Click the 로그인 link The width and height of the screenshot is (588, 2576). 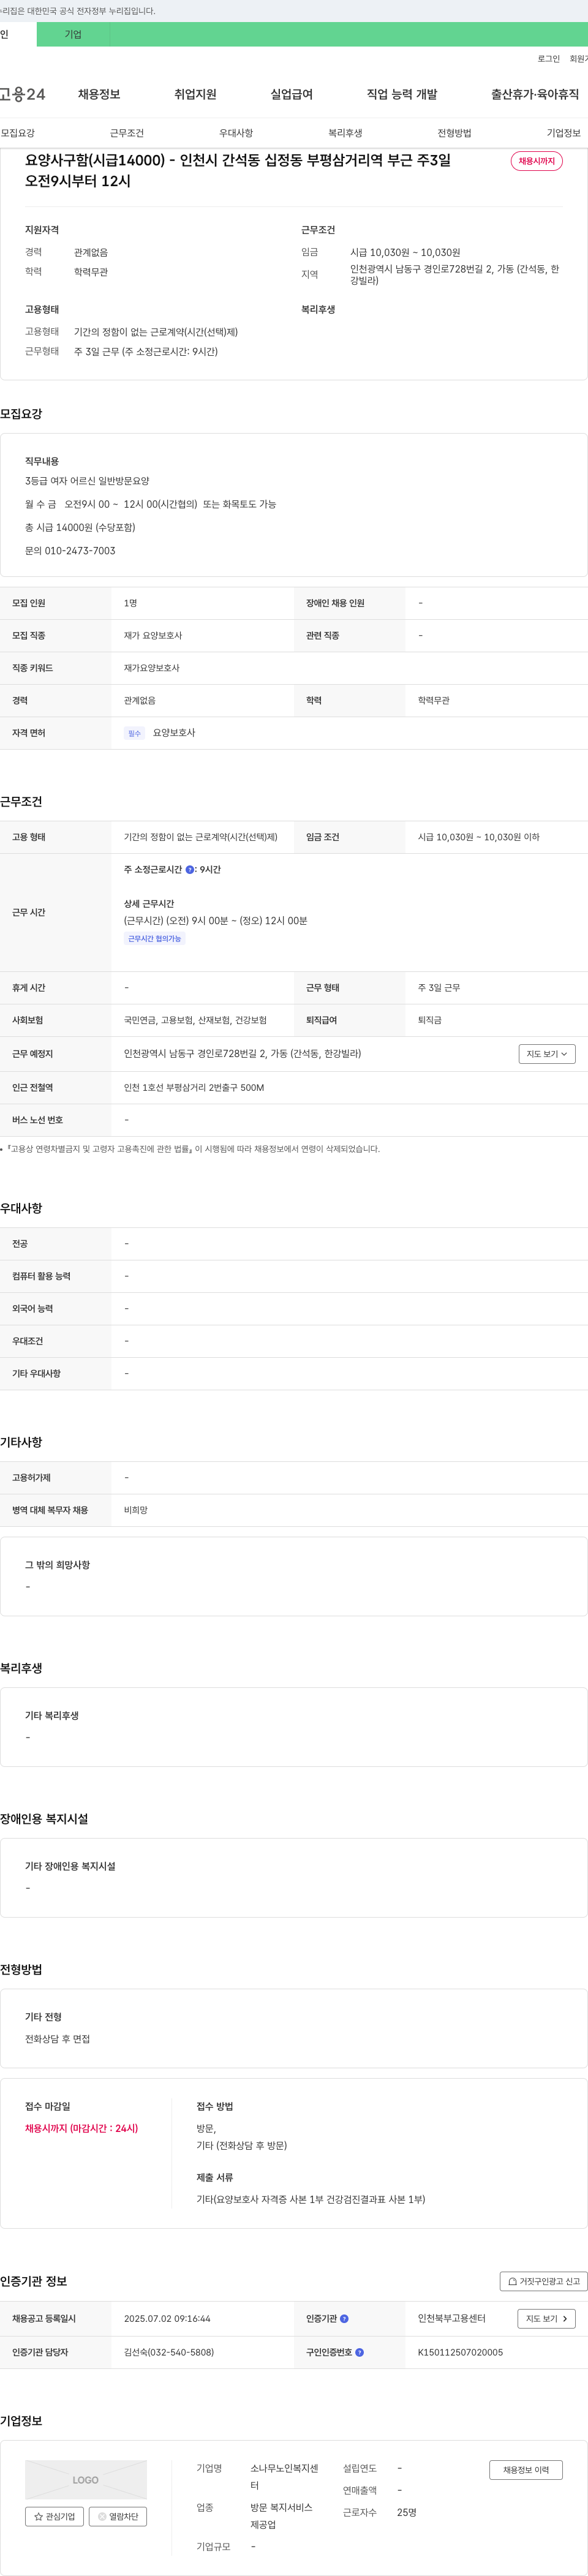click(549, 59)
